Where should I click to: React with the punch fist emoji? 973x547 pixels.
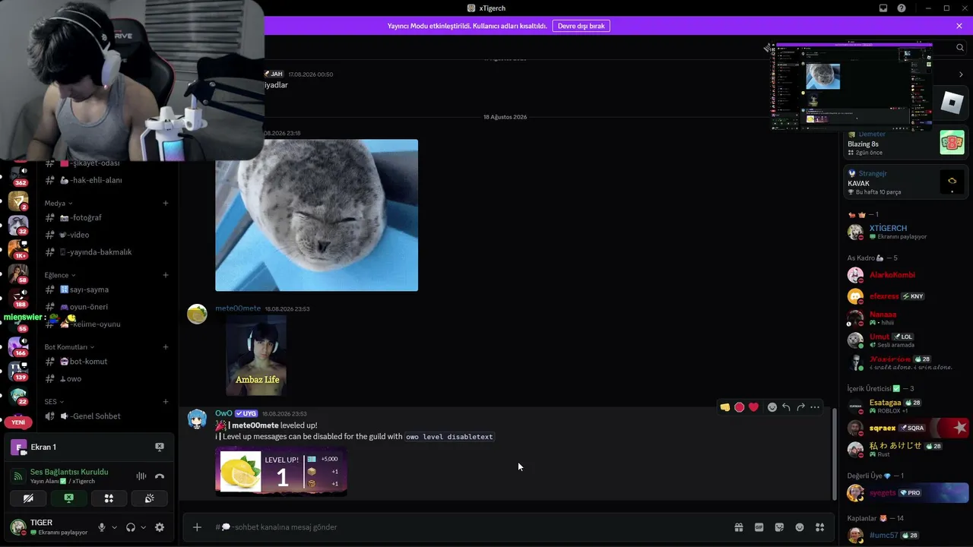coord(725,407)
